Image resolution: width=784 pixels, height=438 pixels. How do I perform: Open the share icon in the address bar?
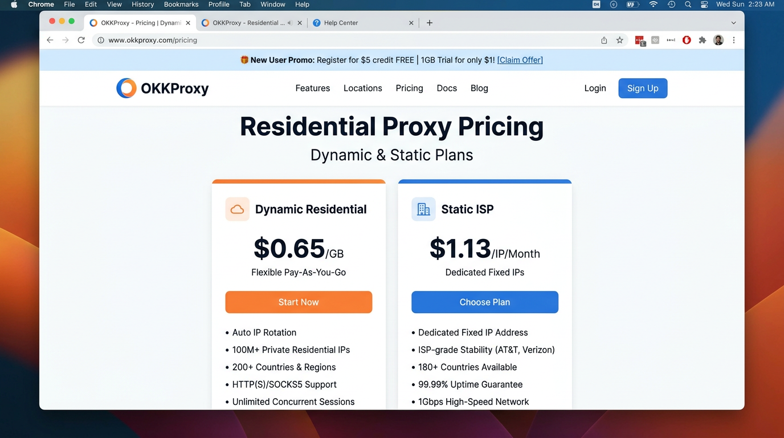(x=603, y=40)
